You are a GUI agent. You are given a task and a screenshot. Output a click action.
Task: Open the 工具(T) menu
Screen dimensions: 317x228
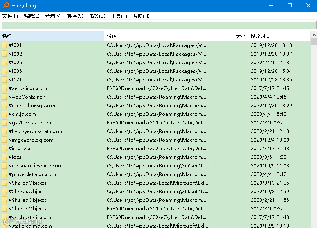click(x=119, y=16)
